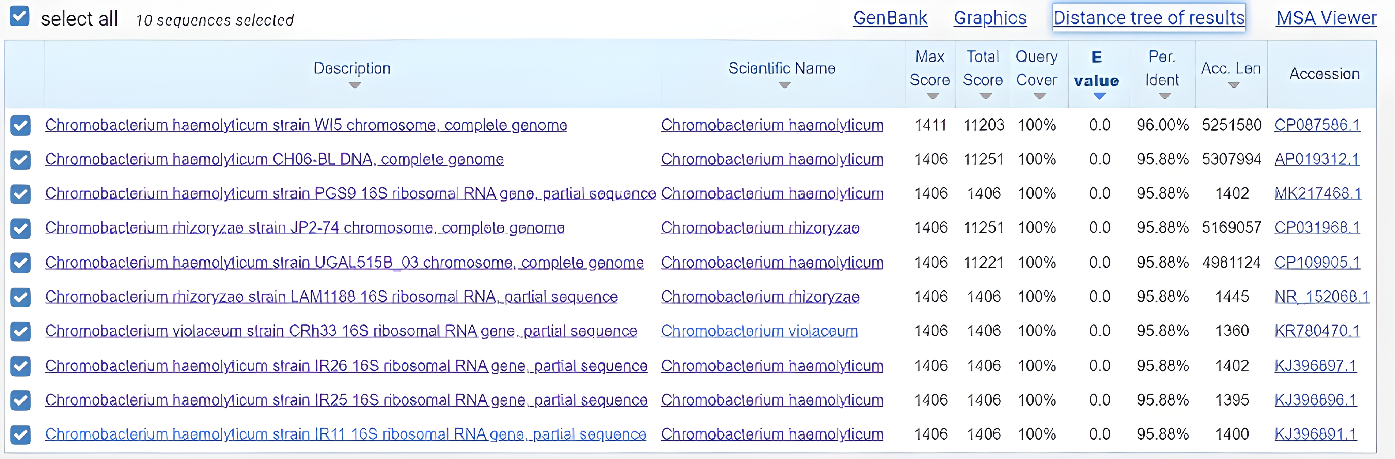Open the Graphics view
Image resolution: width=1395 pixels, height=459 pixels.
click(990, 18)
